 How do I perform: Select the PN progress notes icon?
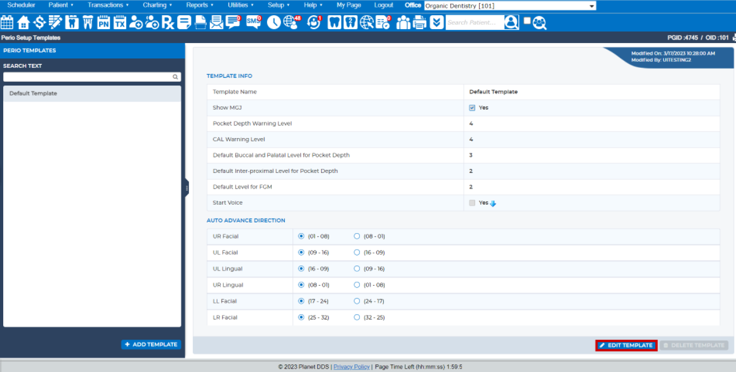[103, 22]
